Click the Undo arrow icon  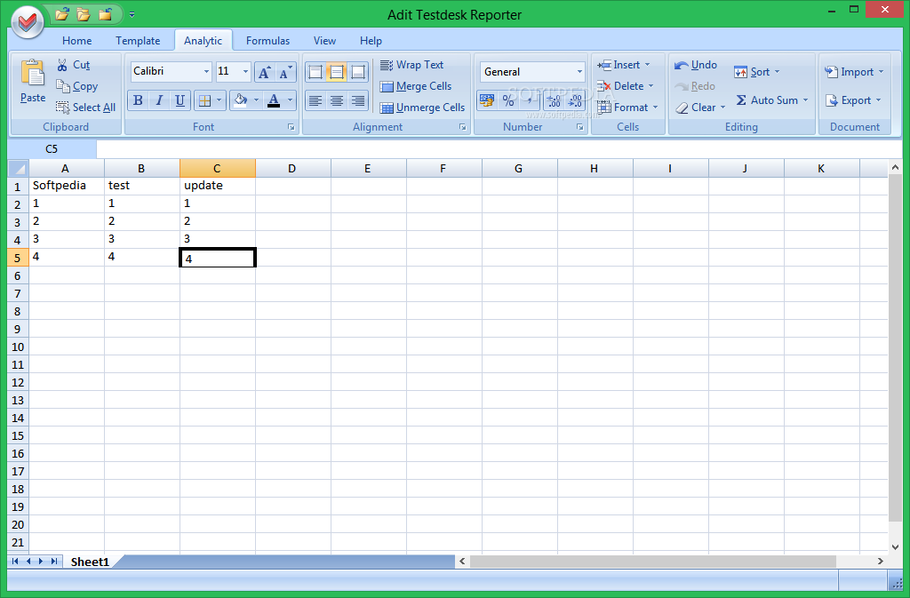coord(682,65)
